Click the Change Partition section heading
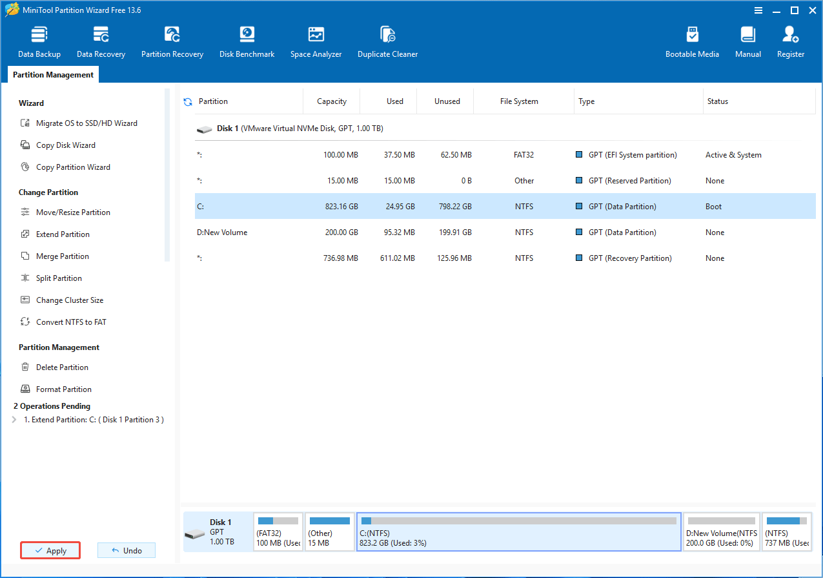The height and width of the screenshot is (578, 823). 48,192
